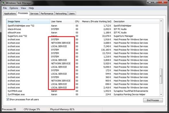Click the 1,712 K memory value
Screen dimensions: 169x113
(107, 26)
